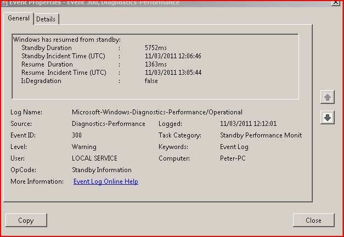The image size is (344, 237).
Task: Switch to the General tab
Action: coord(19,18)
